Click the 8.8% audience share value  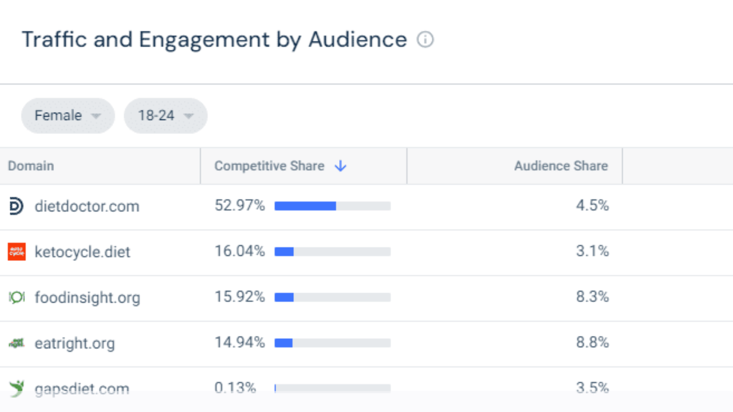click(x=592, y=343)
